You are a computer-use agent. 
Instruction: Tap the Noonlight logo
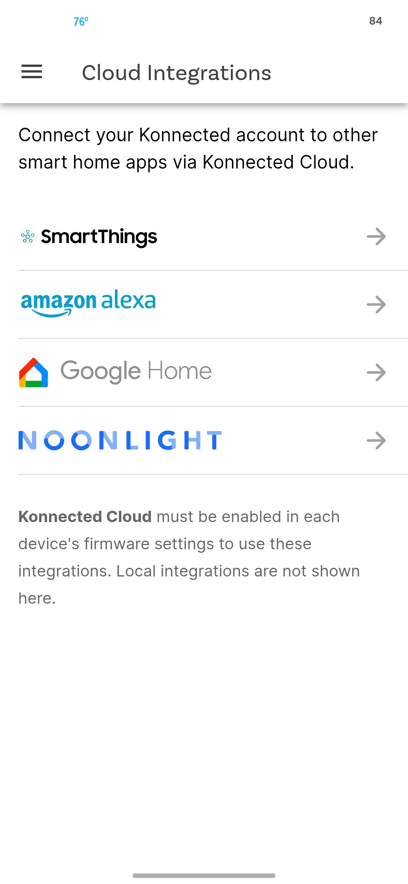point(120,440)
